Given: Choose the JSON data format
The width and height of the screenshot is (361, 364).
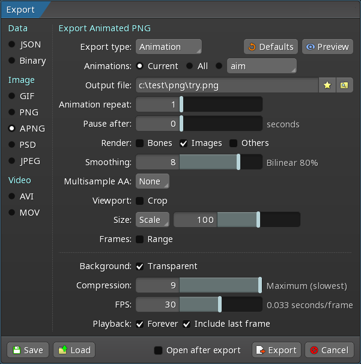Looking at the screenshot, I should click(11, 44).
